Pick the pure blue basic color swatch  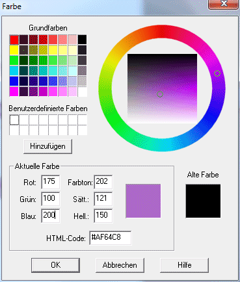[14, 81]
